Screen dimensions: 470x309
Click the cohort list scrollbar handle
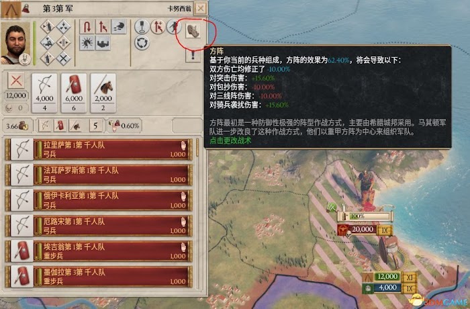point(197,147)
